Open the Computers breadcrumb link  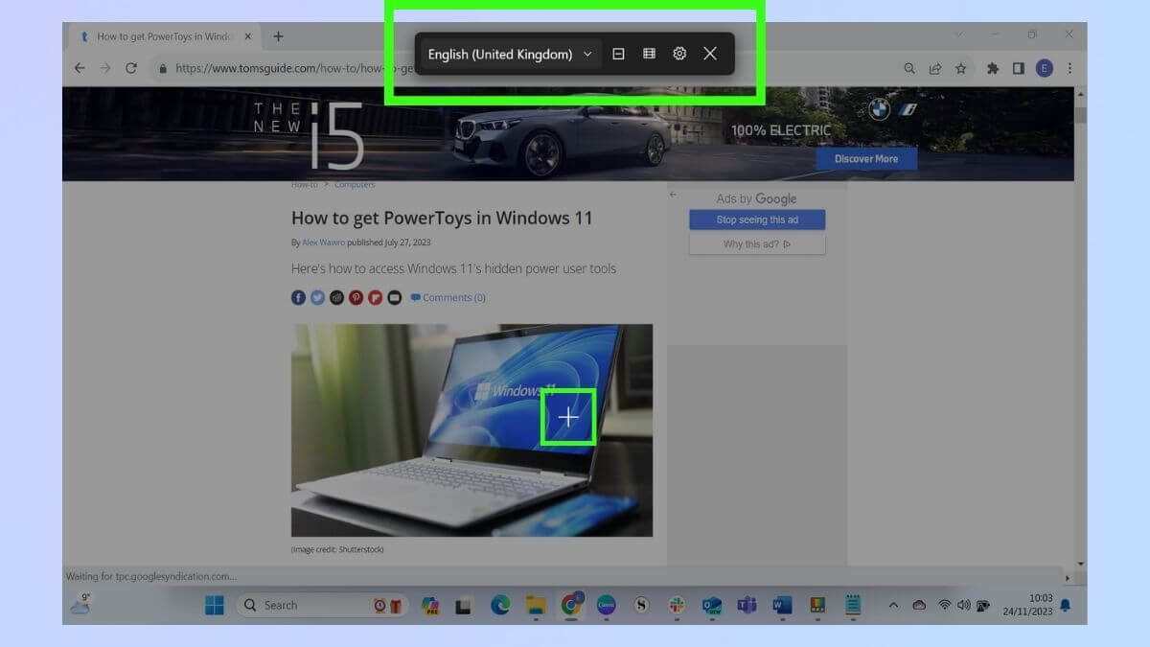point(355,184)
